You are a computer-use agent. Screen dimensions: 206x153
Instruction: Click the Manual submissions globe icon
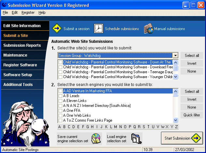(x=149, y=28)
